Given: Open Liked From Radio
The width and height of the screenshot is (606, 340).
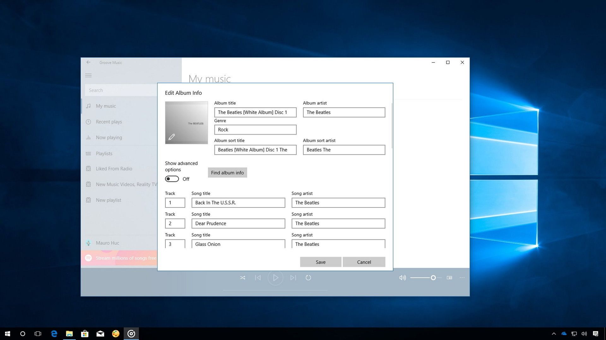Looking at the screenshot, I should click(114, 169).
